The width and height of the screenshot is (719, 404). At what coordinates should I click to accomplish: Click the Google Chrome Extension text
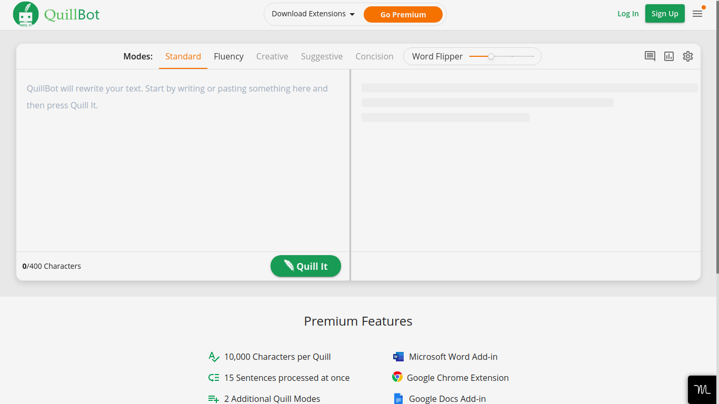458,378
